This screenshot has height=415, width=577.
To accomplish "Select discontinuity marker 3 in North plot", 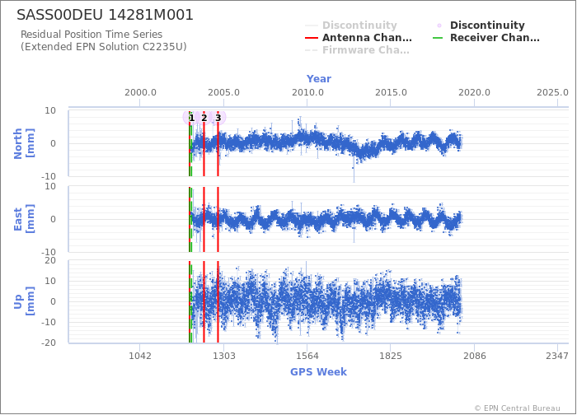I will [x=218, y=118].
